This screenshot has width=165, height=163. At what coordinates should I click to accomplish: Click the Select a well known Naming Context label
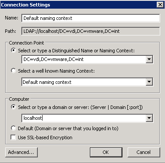56,71
